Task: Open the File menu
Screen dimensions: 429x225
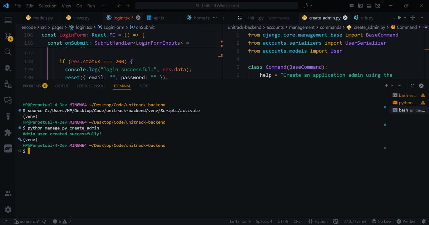Action: 18,6
